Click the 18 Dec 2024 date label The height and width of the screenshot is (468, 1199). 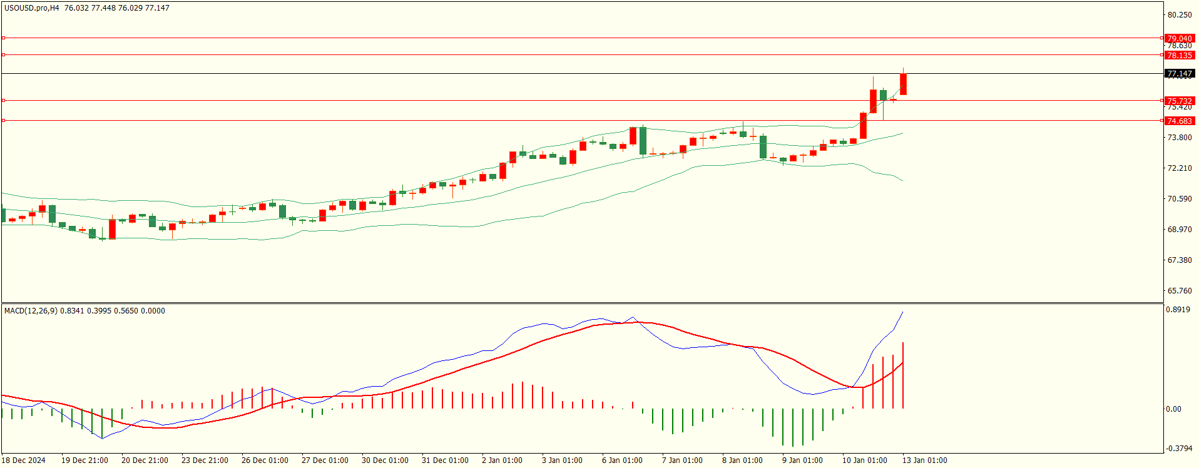pos(24,460)
